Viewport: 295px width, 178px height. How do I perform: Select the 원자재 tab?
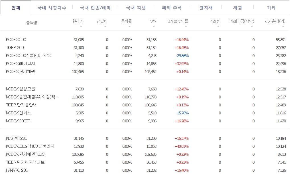(x=206, y=8)
